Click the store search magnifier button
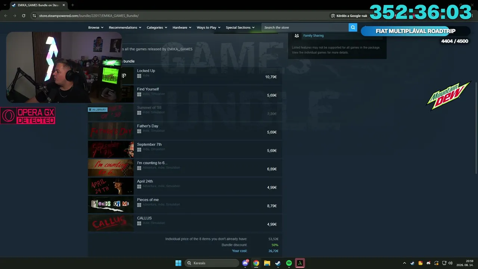The image size is (478, 269). click(353, 27)
